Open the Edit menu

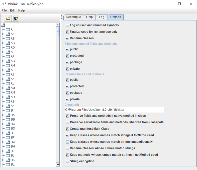point(13,10)
